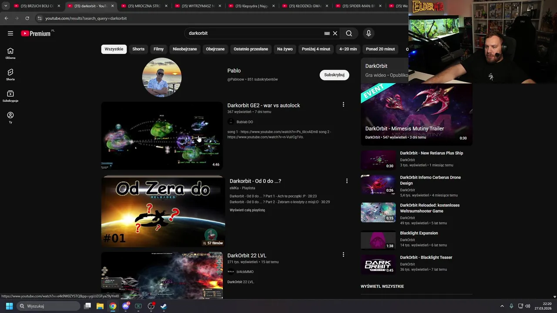The height and width of the screenshot is (313, 557).
Task: Close the darkorbit YouTube tab
Action: point(113,6)
